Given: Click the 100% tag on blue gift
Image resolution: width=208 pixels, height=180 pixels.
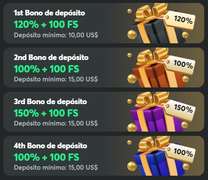Looking at the screenshot, I should pos(182,153).
